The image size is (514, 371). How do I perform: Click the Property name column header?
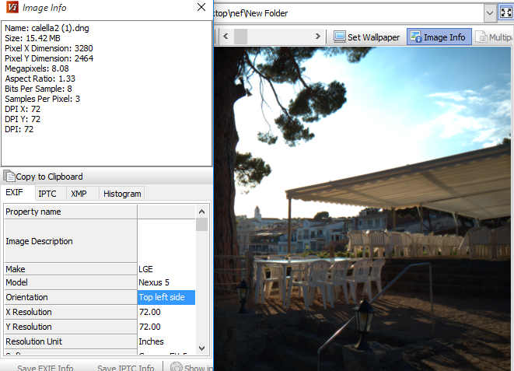click(x=71, y=212)
